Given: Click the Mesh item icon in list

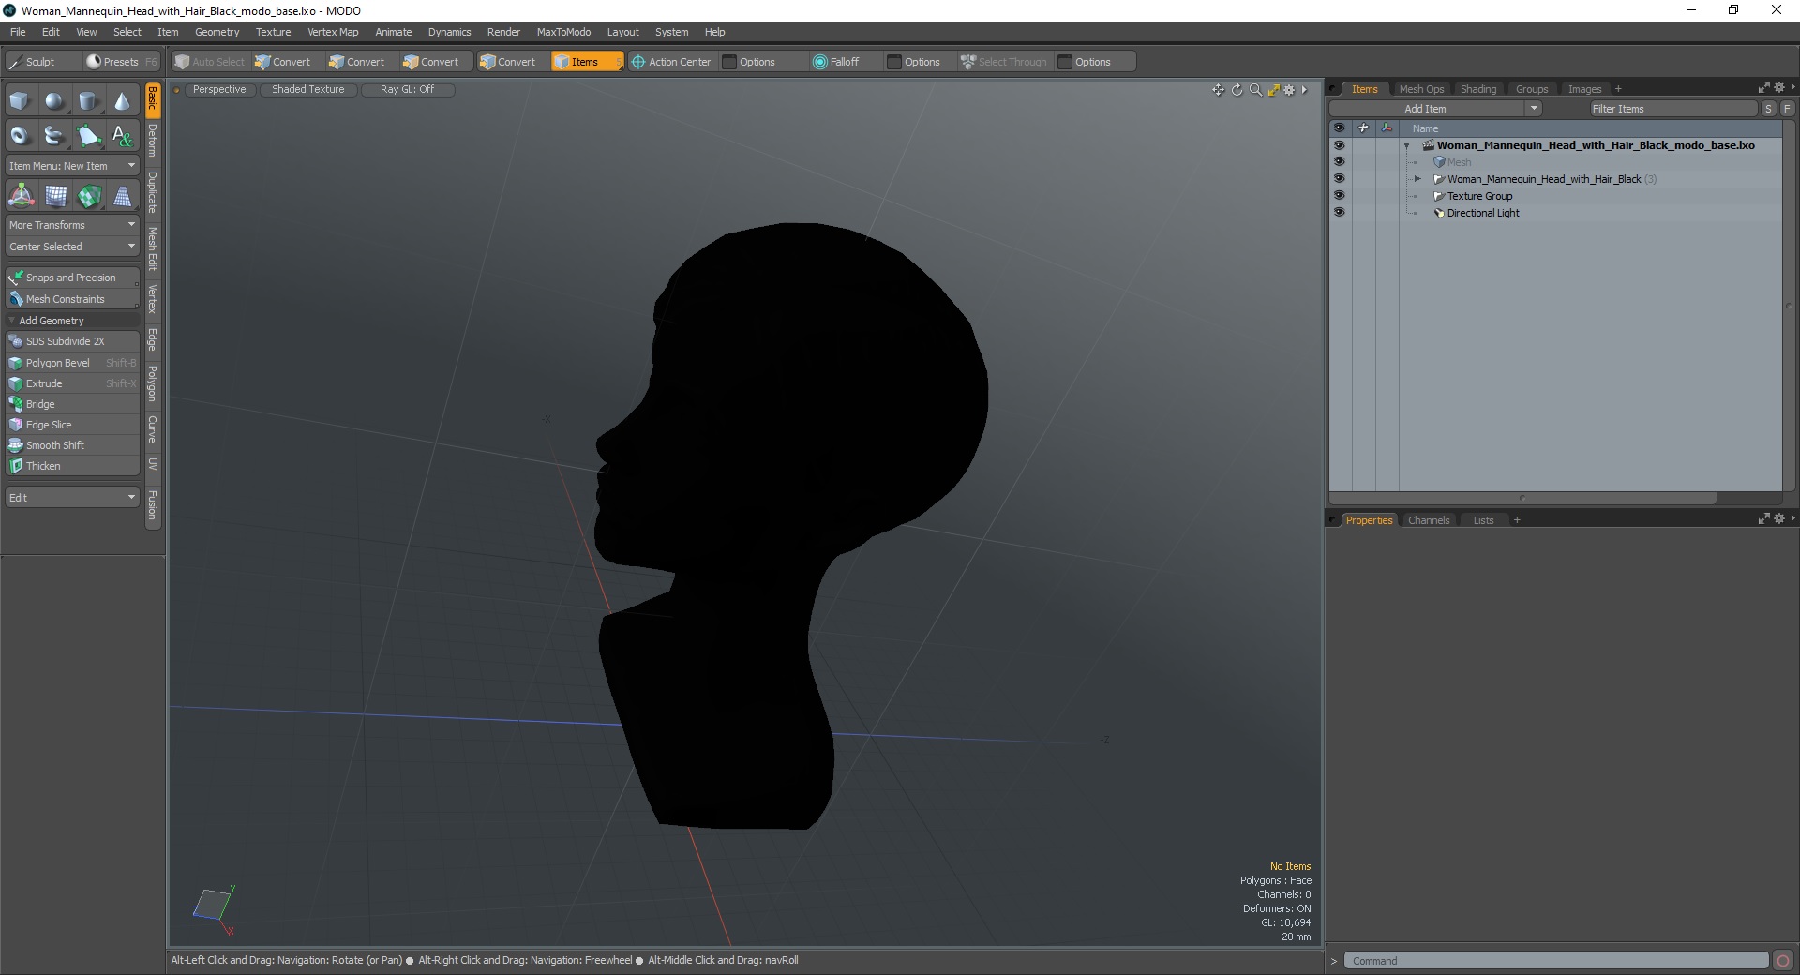Looking at the screenshot, I should coord(1439,162).
